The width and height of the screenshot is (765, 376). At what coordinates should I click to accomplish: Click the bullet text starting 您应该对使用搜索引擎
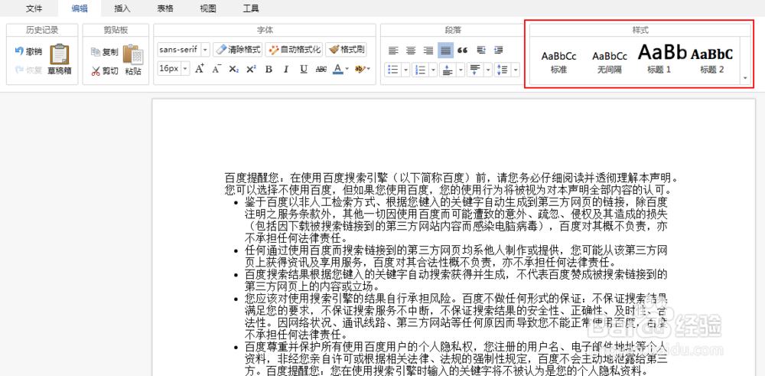point(456,316)
